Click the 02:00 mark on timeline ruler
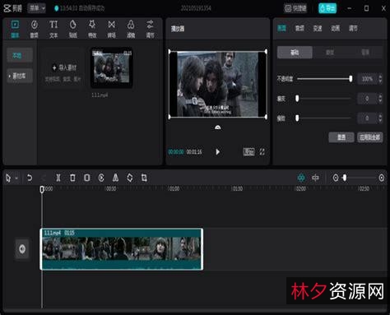This screenshot has width=390, height=315. tap(300, 188)
